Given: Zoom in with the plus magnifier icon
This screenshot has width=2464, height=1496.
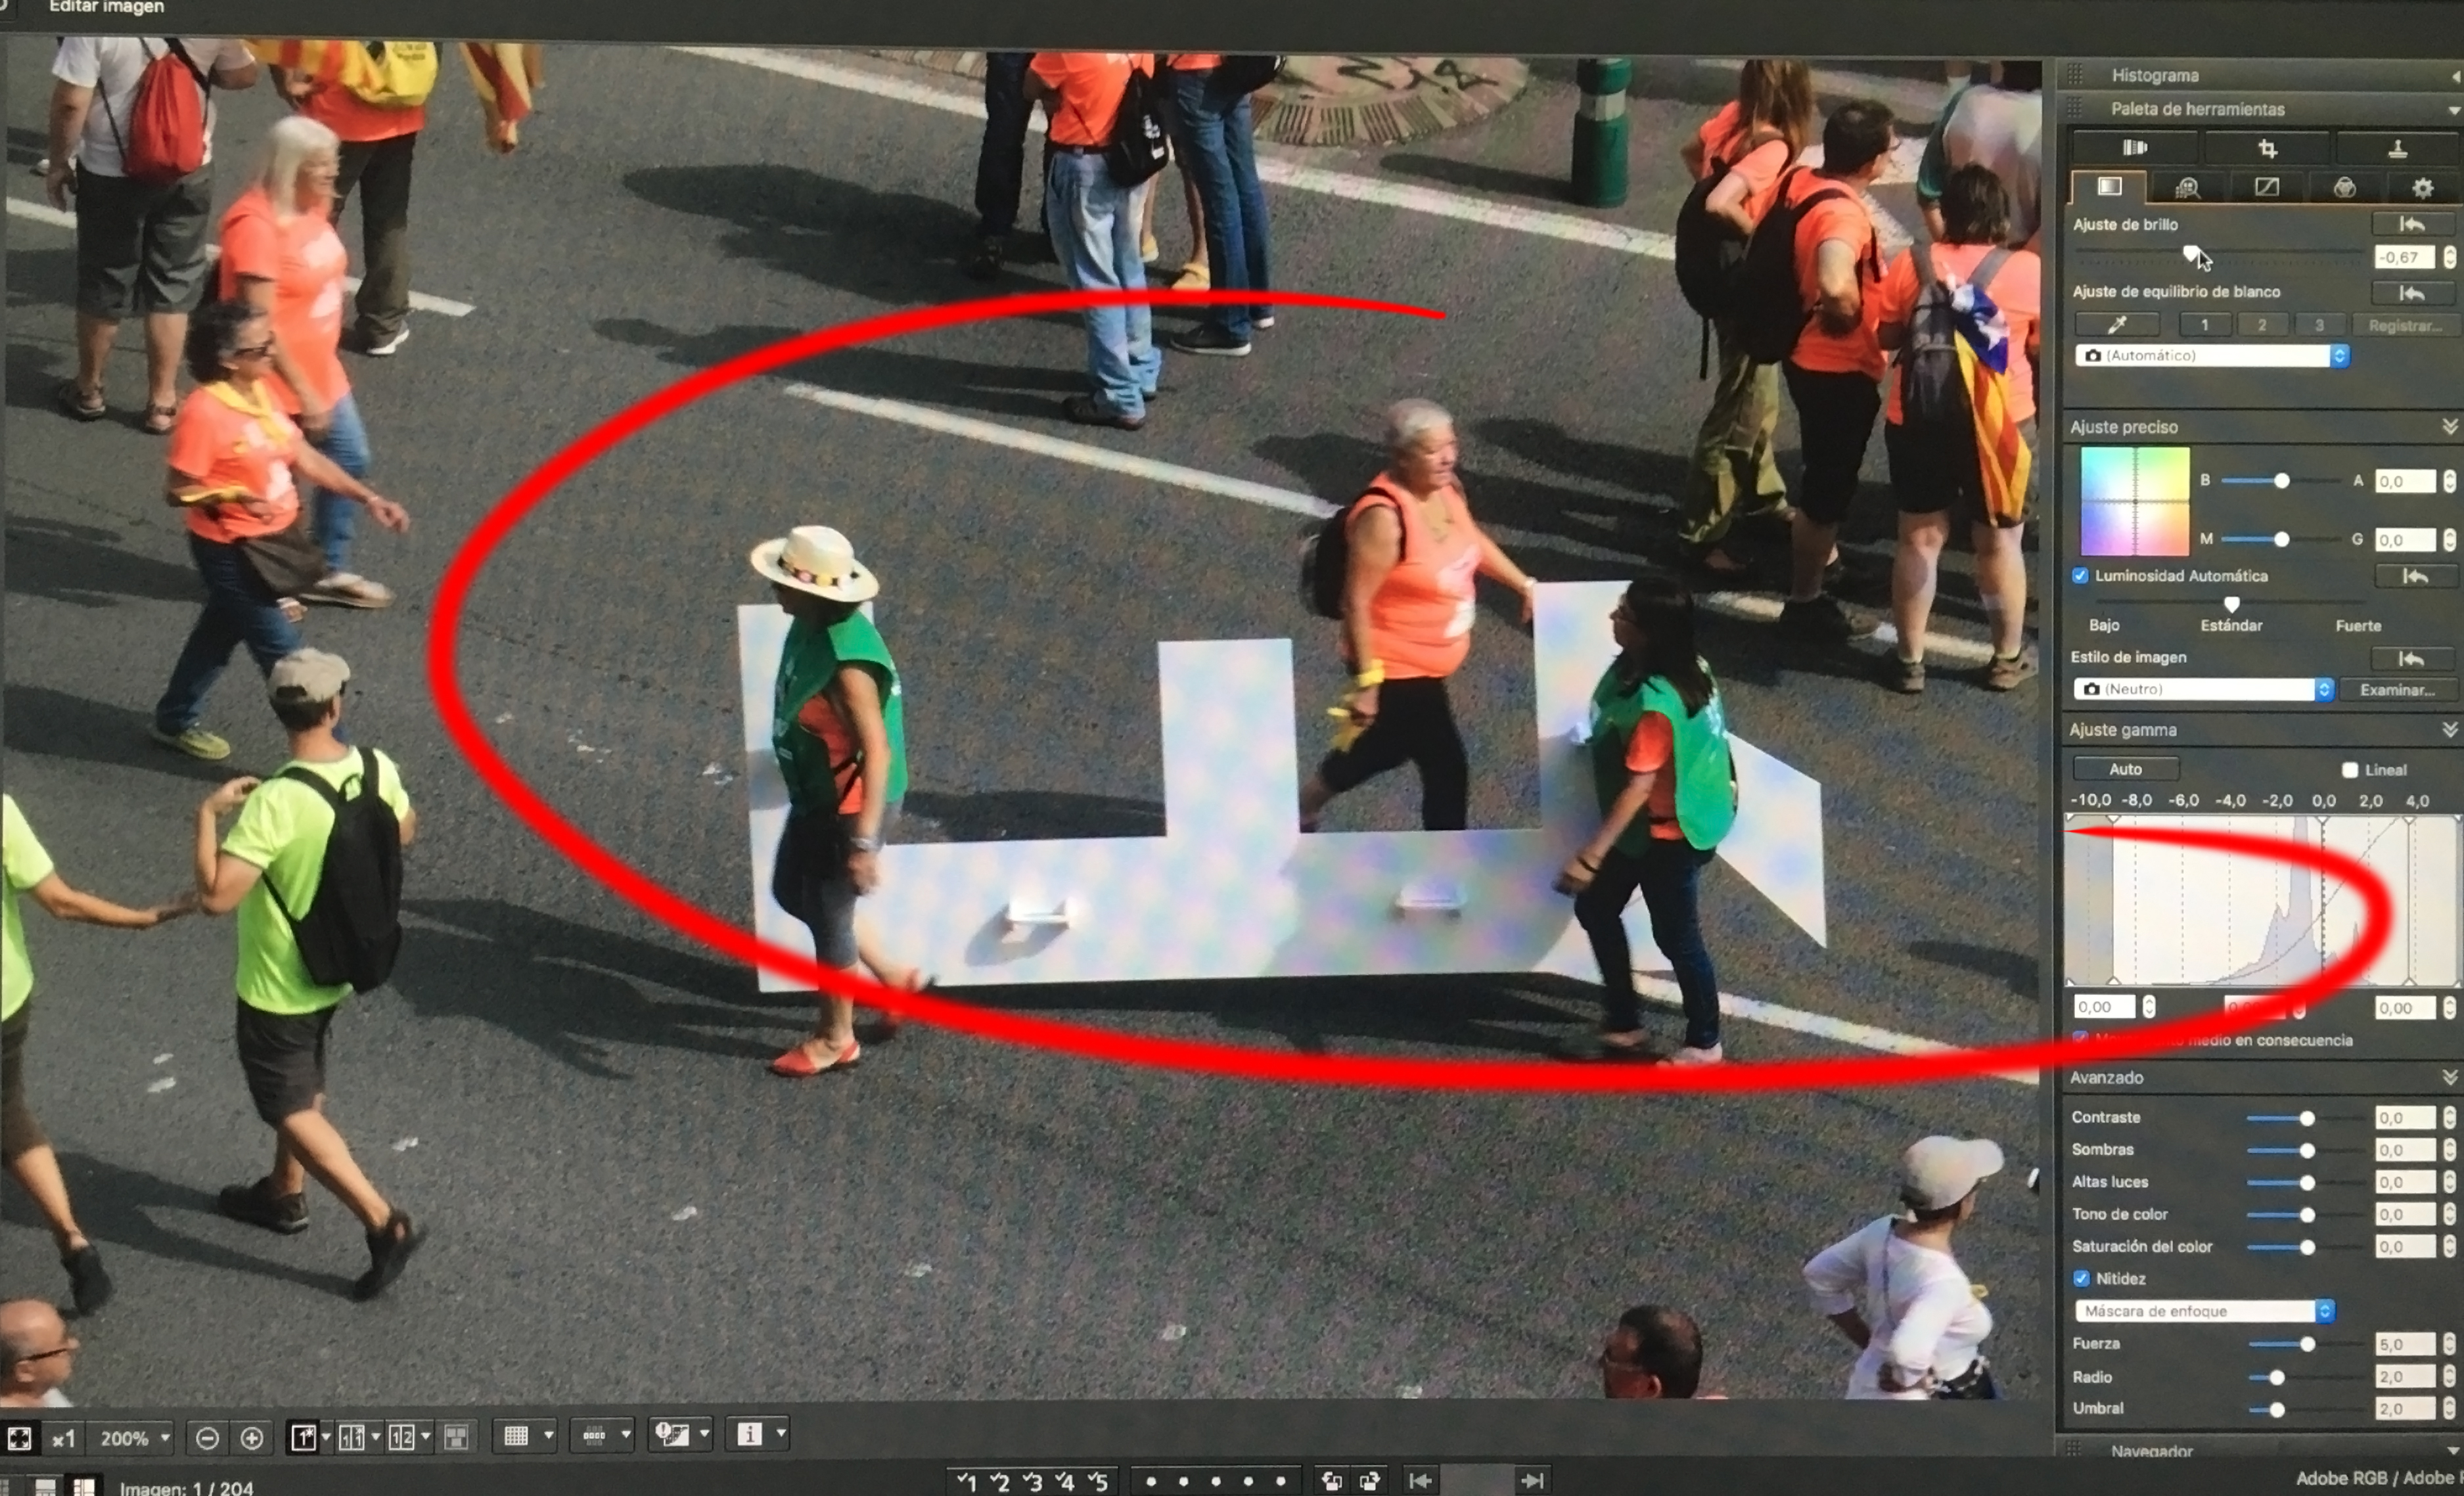Looking at the screenshot, I should pyautogui.click(x=252, y=1438).
